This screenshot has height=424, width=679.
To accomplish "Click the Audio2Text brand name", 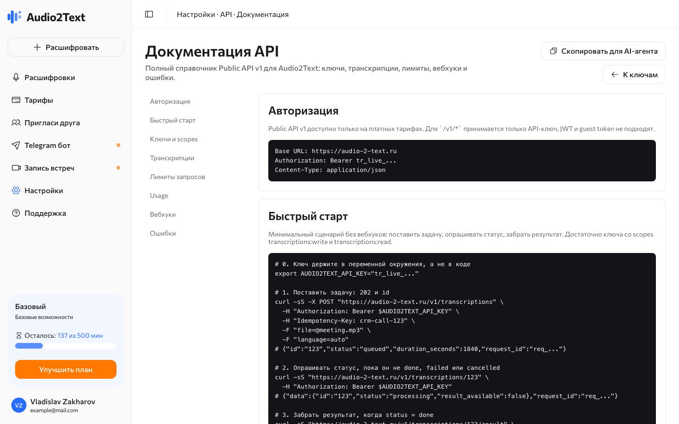I will (56, 17).
